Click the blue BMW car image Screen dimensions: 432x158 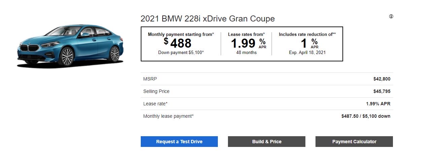pyautogui.click(x=71, y=45)
